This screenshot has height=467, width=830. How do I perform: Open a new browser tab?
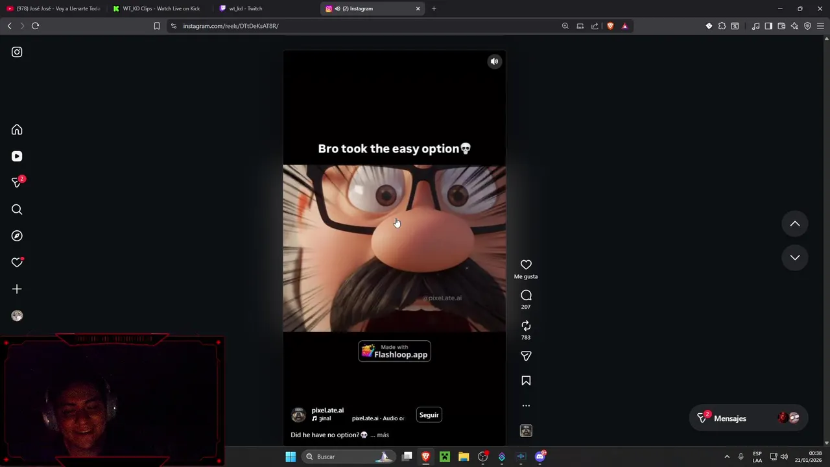click(434, 8)
